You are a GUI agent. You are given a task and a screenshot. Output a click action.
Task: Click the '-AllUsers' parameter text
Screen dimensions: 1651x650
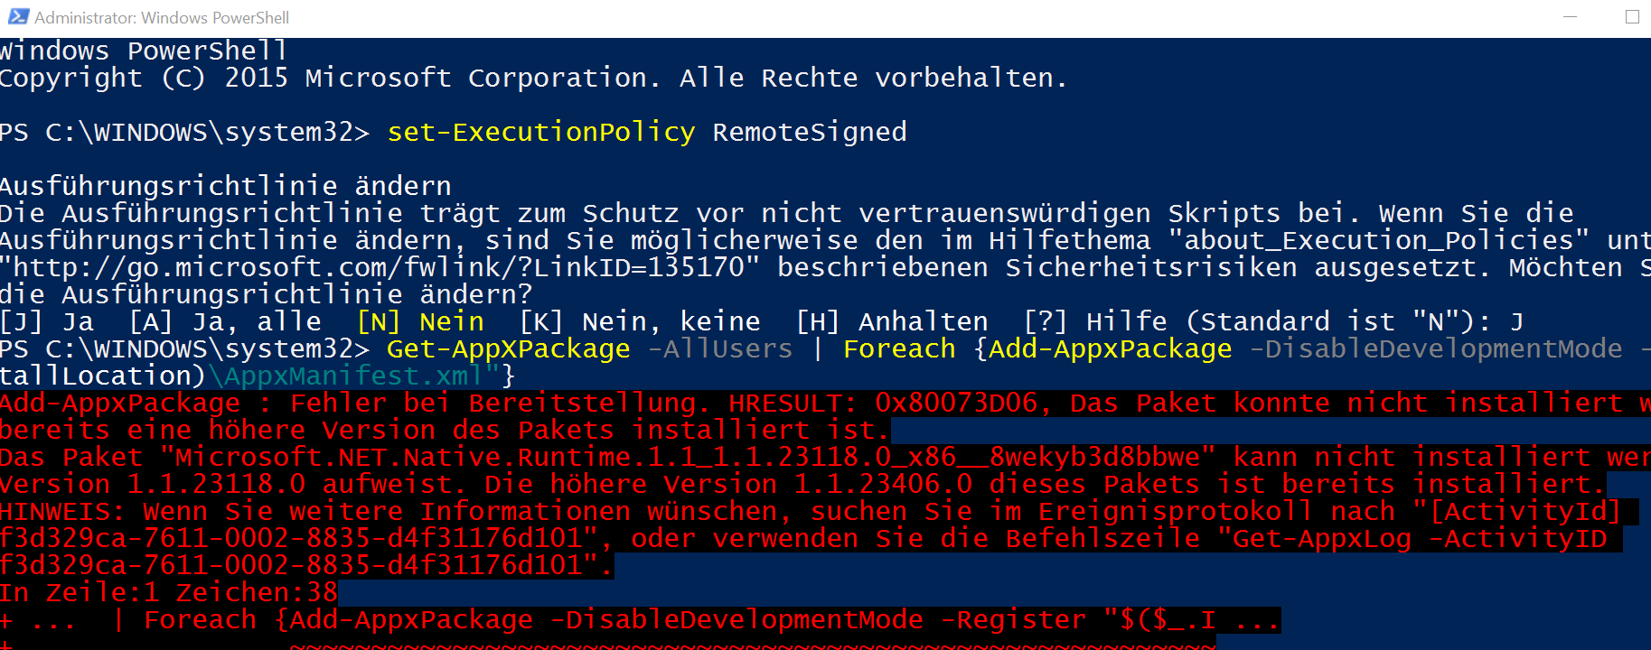[720, 348]
